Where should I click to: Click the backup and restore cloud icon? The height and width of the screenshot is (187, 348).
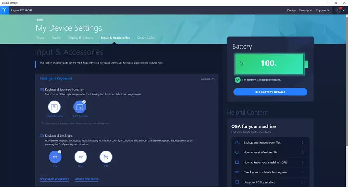click(237, 142)
